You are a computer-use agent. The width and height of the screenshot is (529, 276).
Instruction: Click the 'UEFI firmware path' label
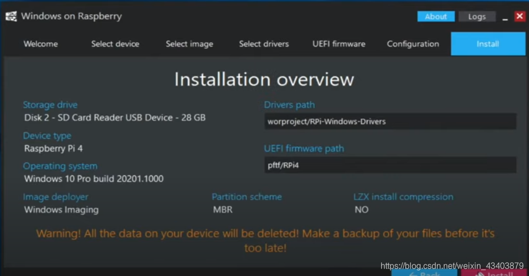(x=304, y=149)
